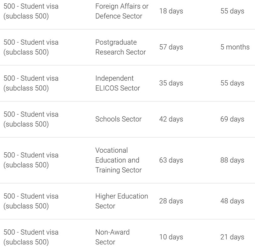Select the Schools Sector cell

[118, 119]
